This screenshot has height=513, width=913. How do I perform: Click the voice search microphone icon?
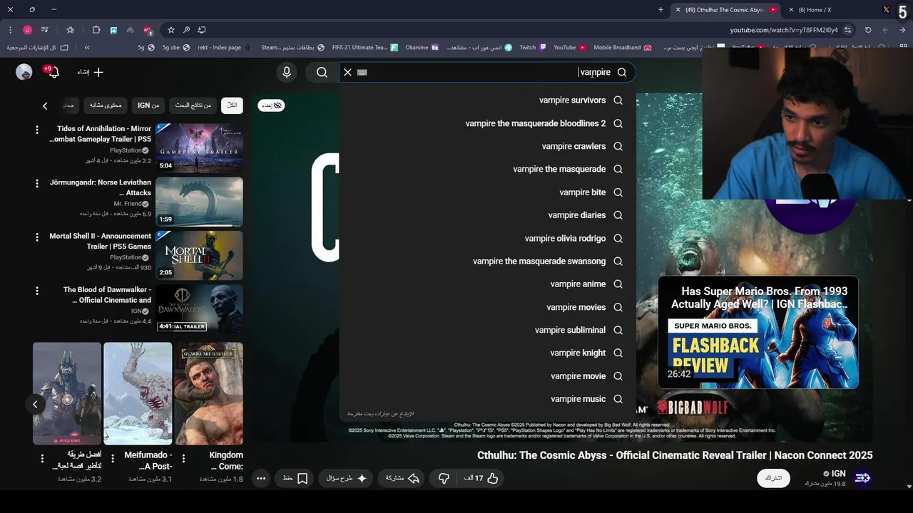[287, 72]
